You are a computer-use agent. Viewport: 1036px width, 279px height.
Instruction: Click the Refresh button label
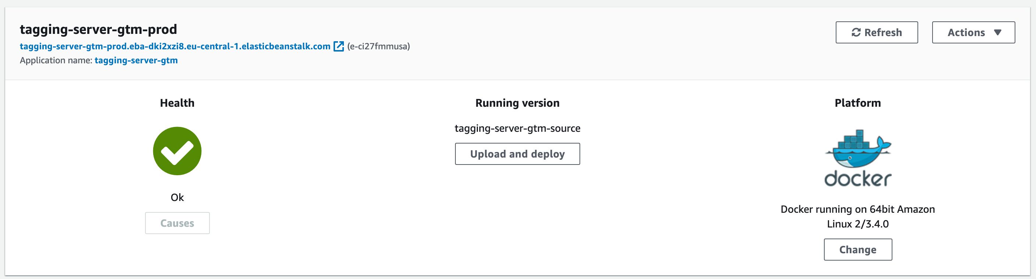coord(883,32)
